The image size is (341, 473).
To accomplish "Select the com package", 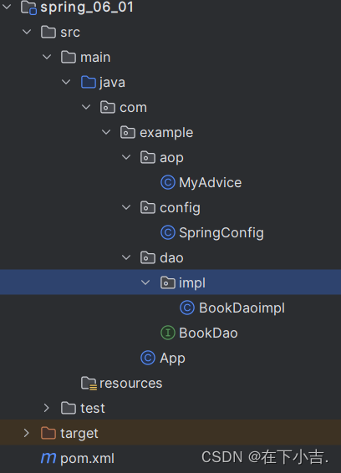I will 133,108.
